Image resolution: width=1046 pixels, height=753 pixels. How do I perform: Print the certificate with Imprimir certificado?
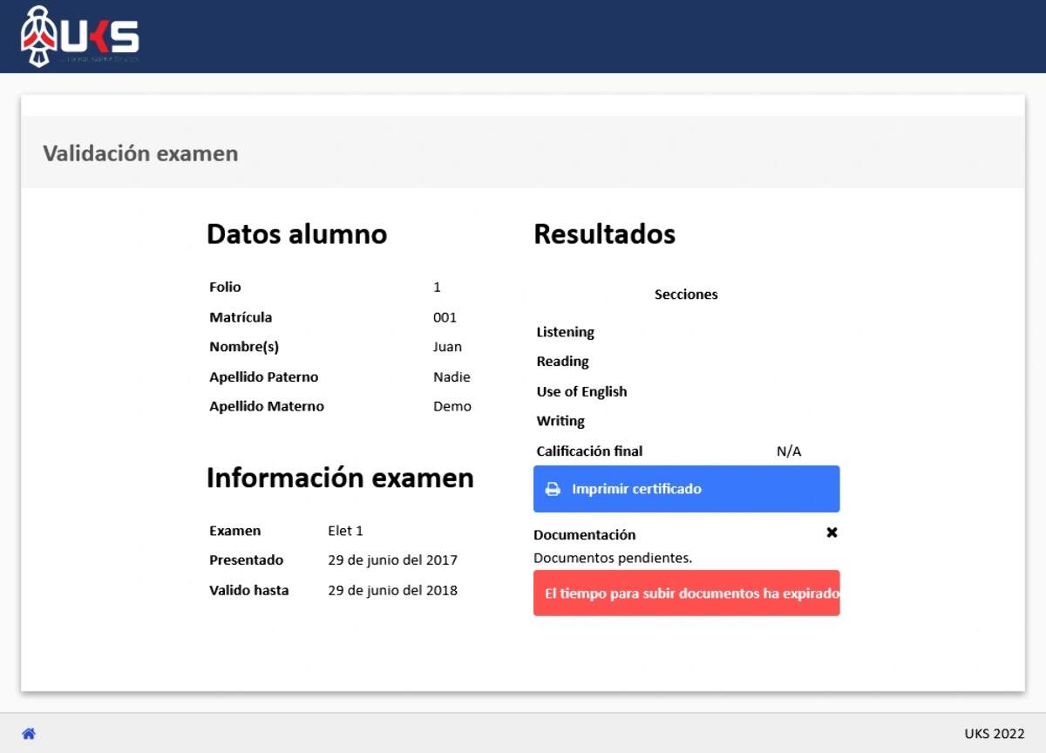[687, 489]
